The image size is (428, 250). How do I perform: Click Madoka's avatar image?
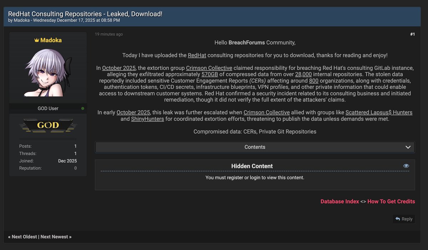(48, 73)
